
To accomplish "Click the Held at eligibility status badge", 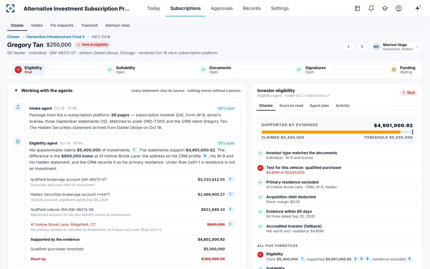I will (93, 45).
